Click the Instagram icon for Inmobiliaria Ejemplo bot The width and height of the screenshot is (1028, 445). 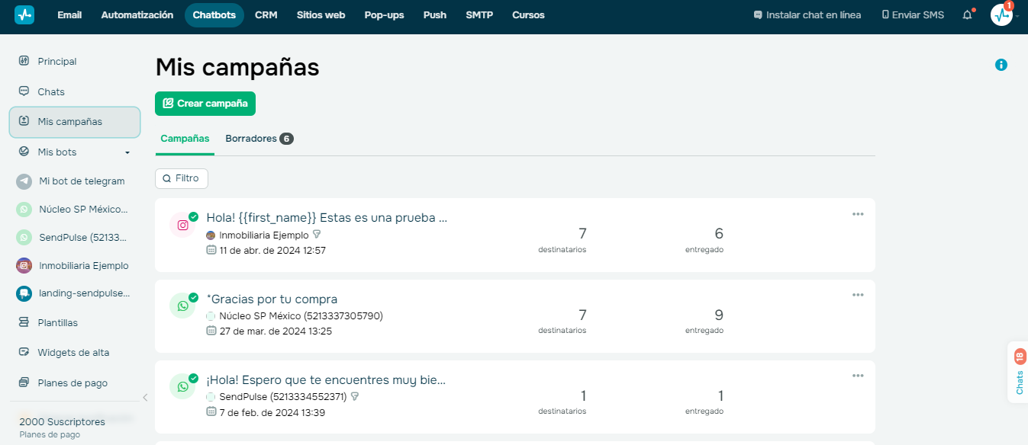coord(25,265)
